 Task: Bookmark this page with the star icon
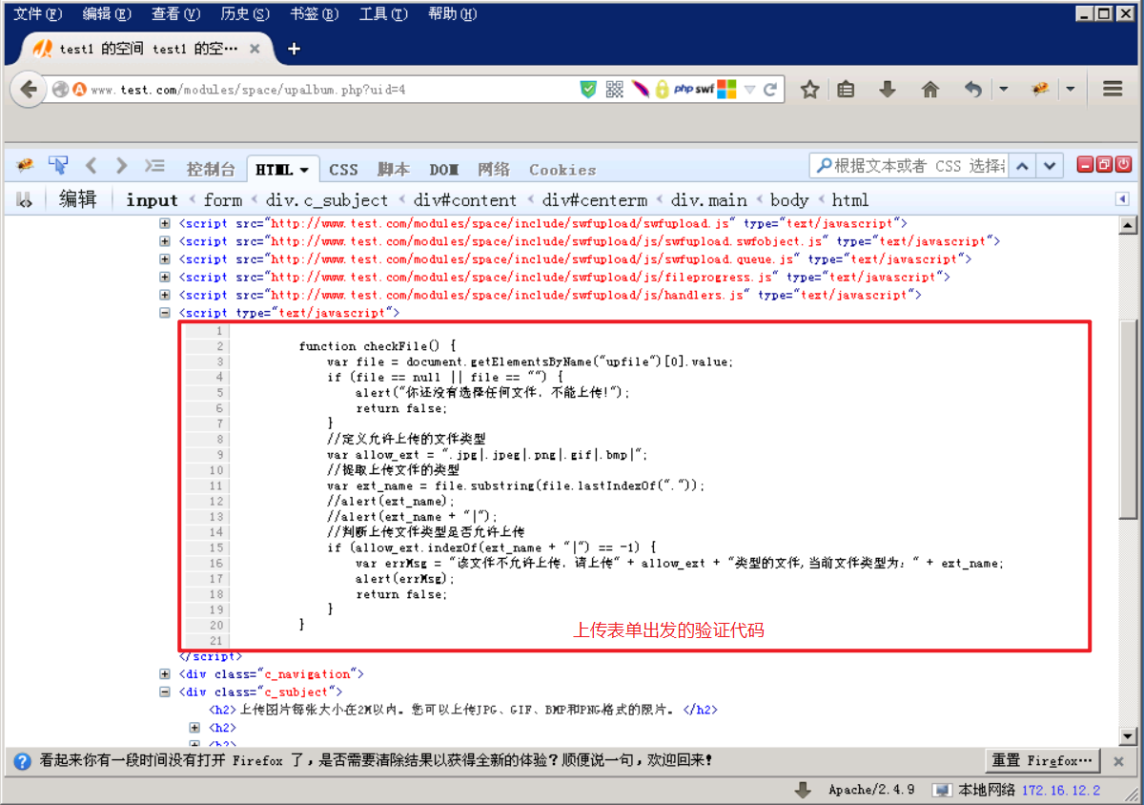(809, 89)
